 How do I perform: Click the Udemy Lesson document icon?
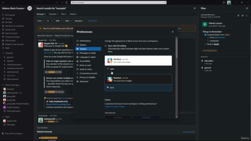pyautogui.click(x=205, y=24)
